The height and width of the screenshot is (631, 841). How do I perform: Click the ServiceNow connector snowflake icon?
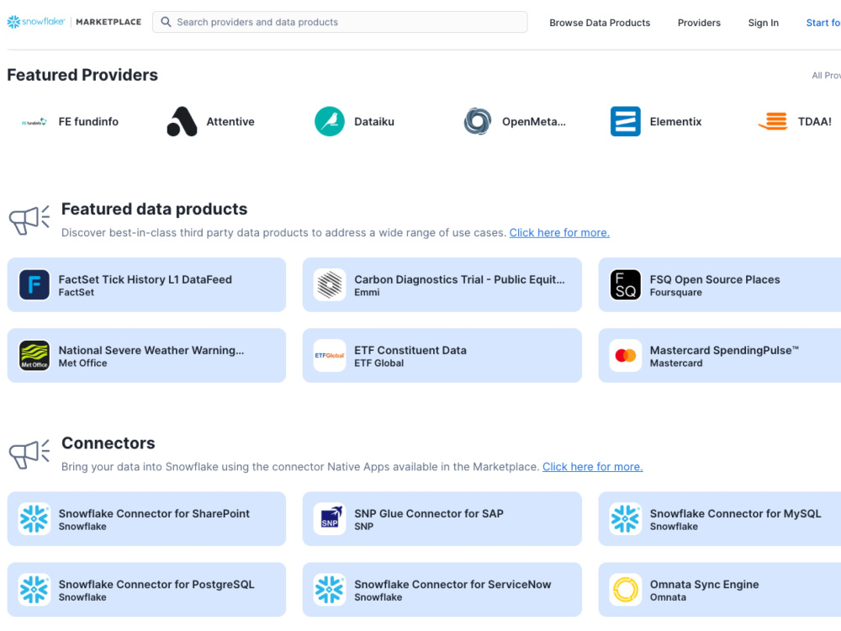point(330,590)
